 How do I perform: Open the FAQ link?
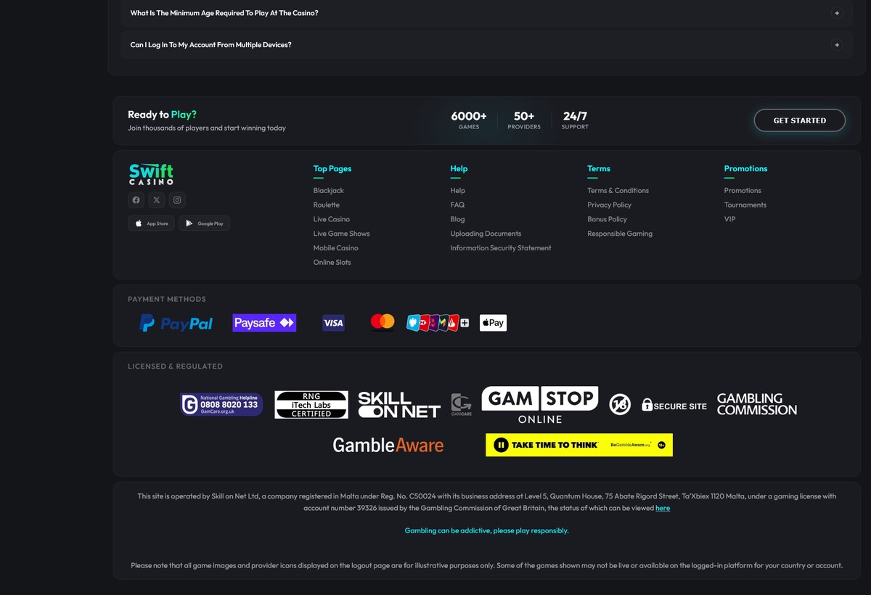(x=457, y=205)
